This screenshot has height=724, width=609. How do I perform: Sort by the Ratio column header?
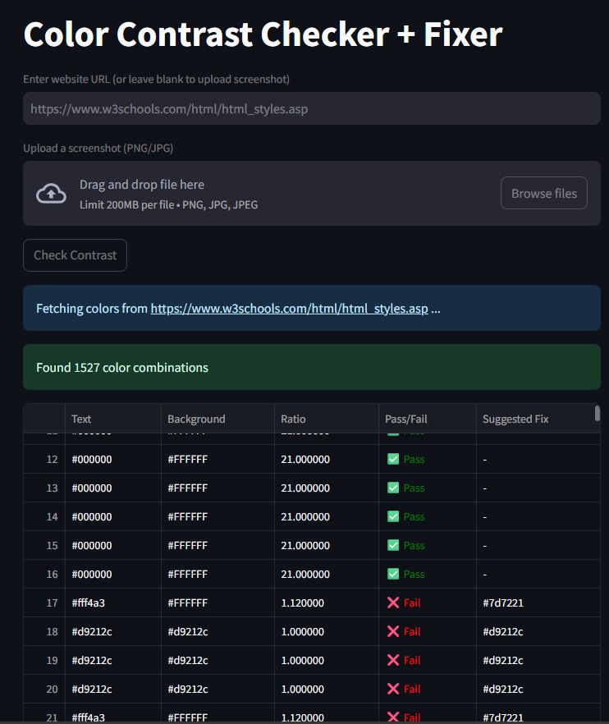coord(293,419)
